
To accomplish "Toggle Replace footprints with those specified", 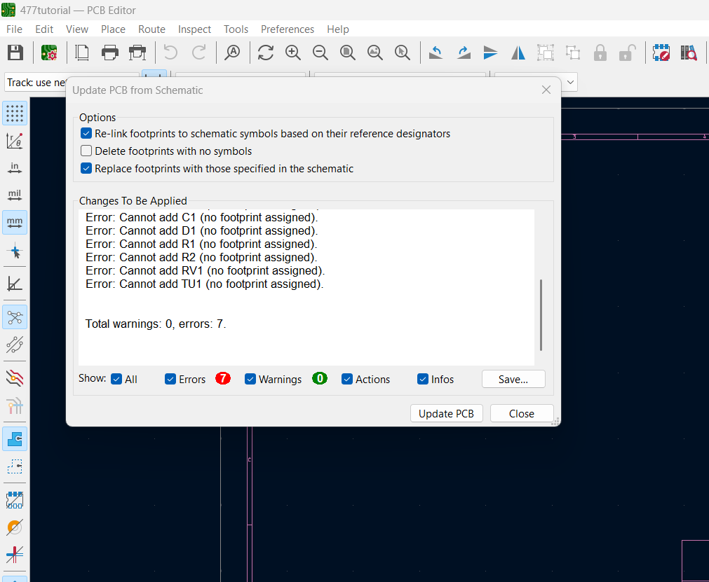I will [86, 168].
